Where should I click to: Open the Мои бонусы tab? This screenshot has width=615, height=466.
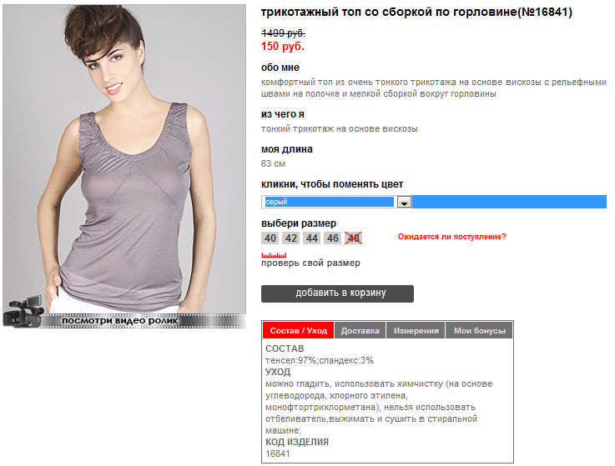click(x=479, y=330)
